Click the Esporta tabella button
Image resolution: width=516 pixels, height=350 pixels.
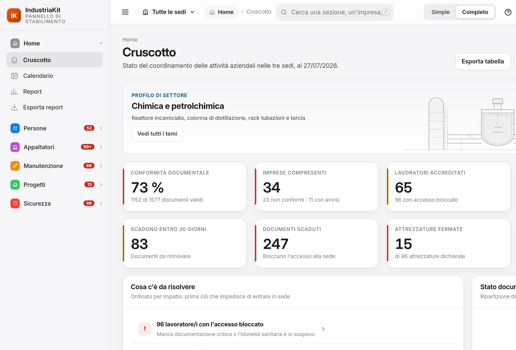click(x=482, y=62)
